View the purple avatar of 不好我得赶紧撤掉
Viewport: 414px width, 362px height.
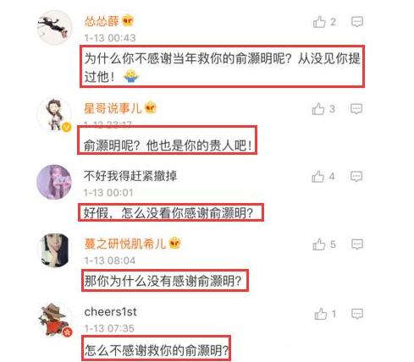pos(54,182)
